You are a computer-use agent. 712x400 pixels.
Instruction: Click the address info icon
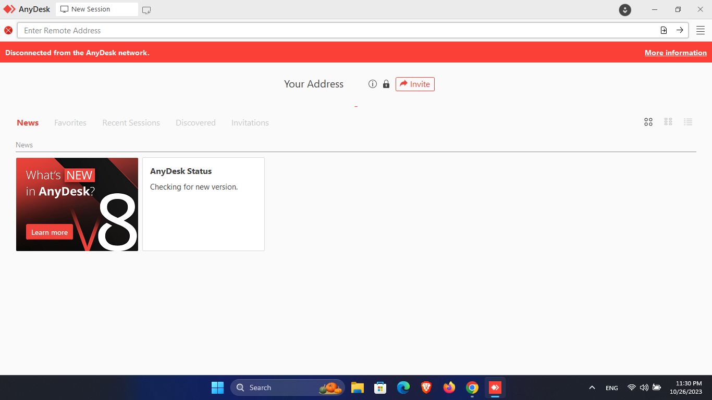372,84
